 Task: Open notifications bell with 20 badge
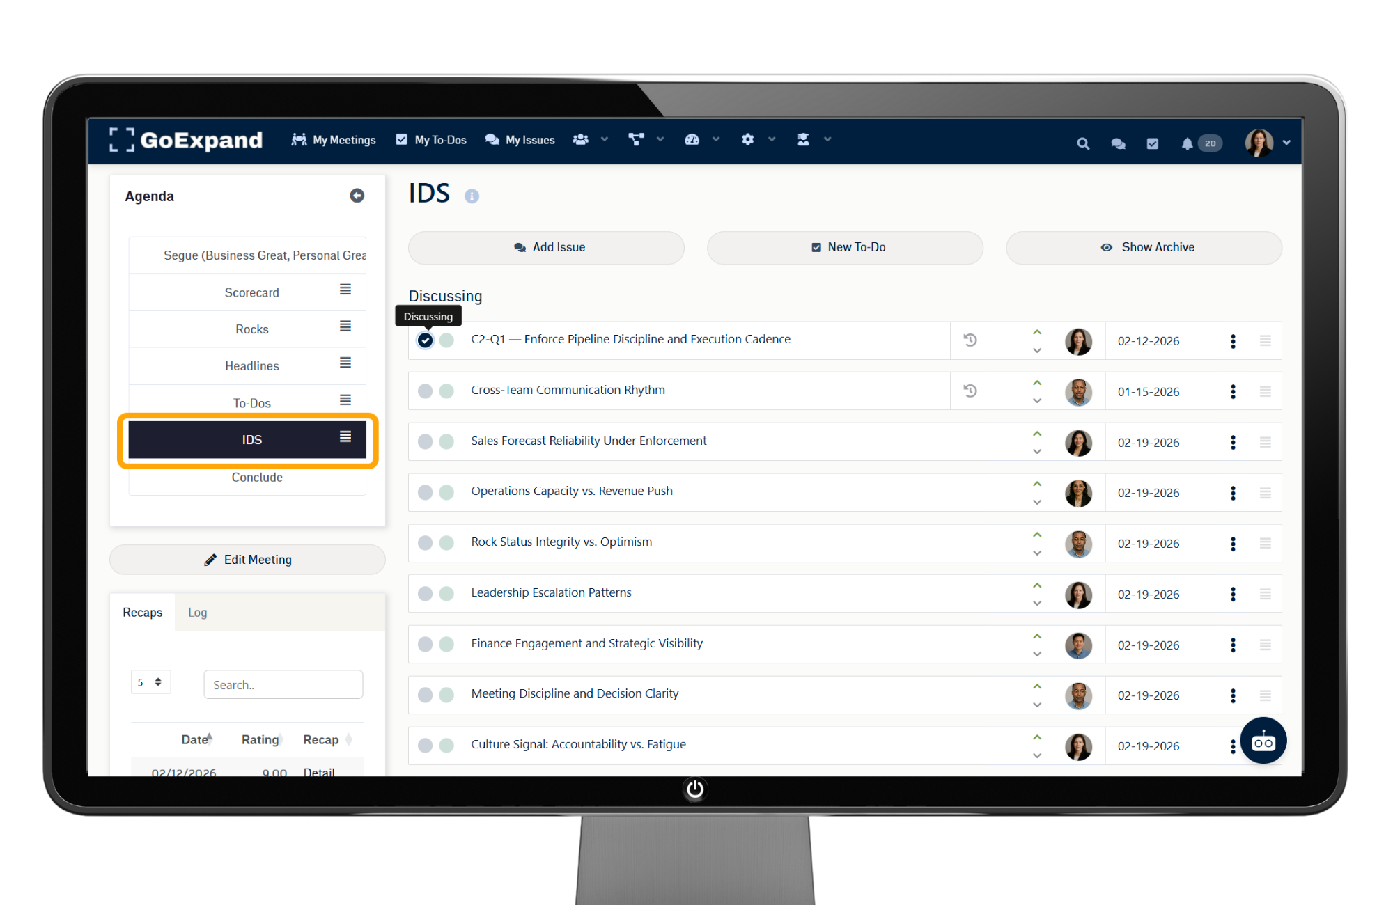1188,143
